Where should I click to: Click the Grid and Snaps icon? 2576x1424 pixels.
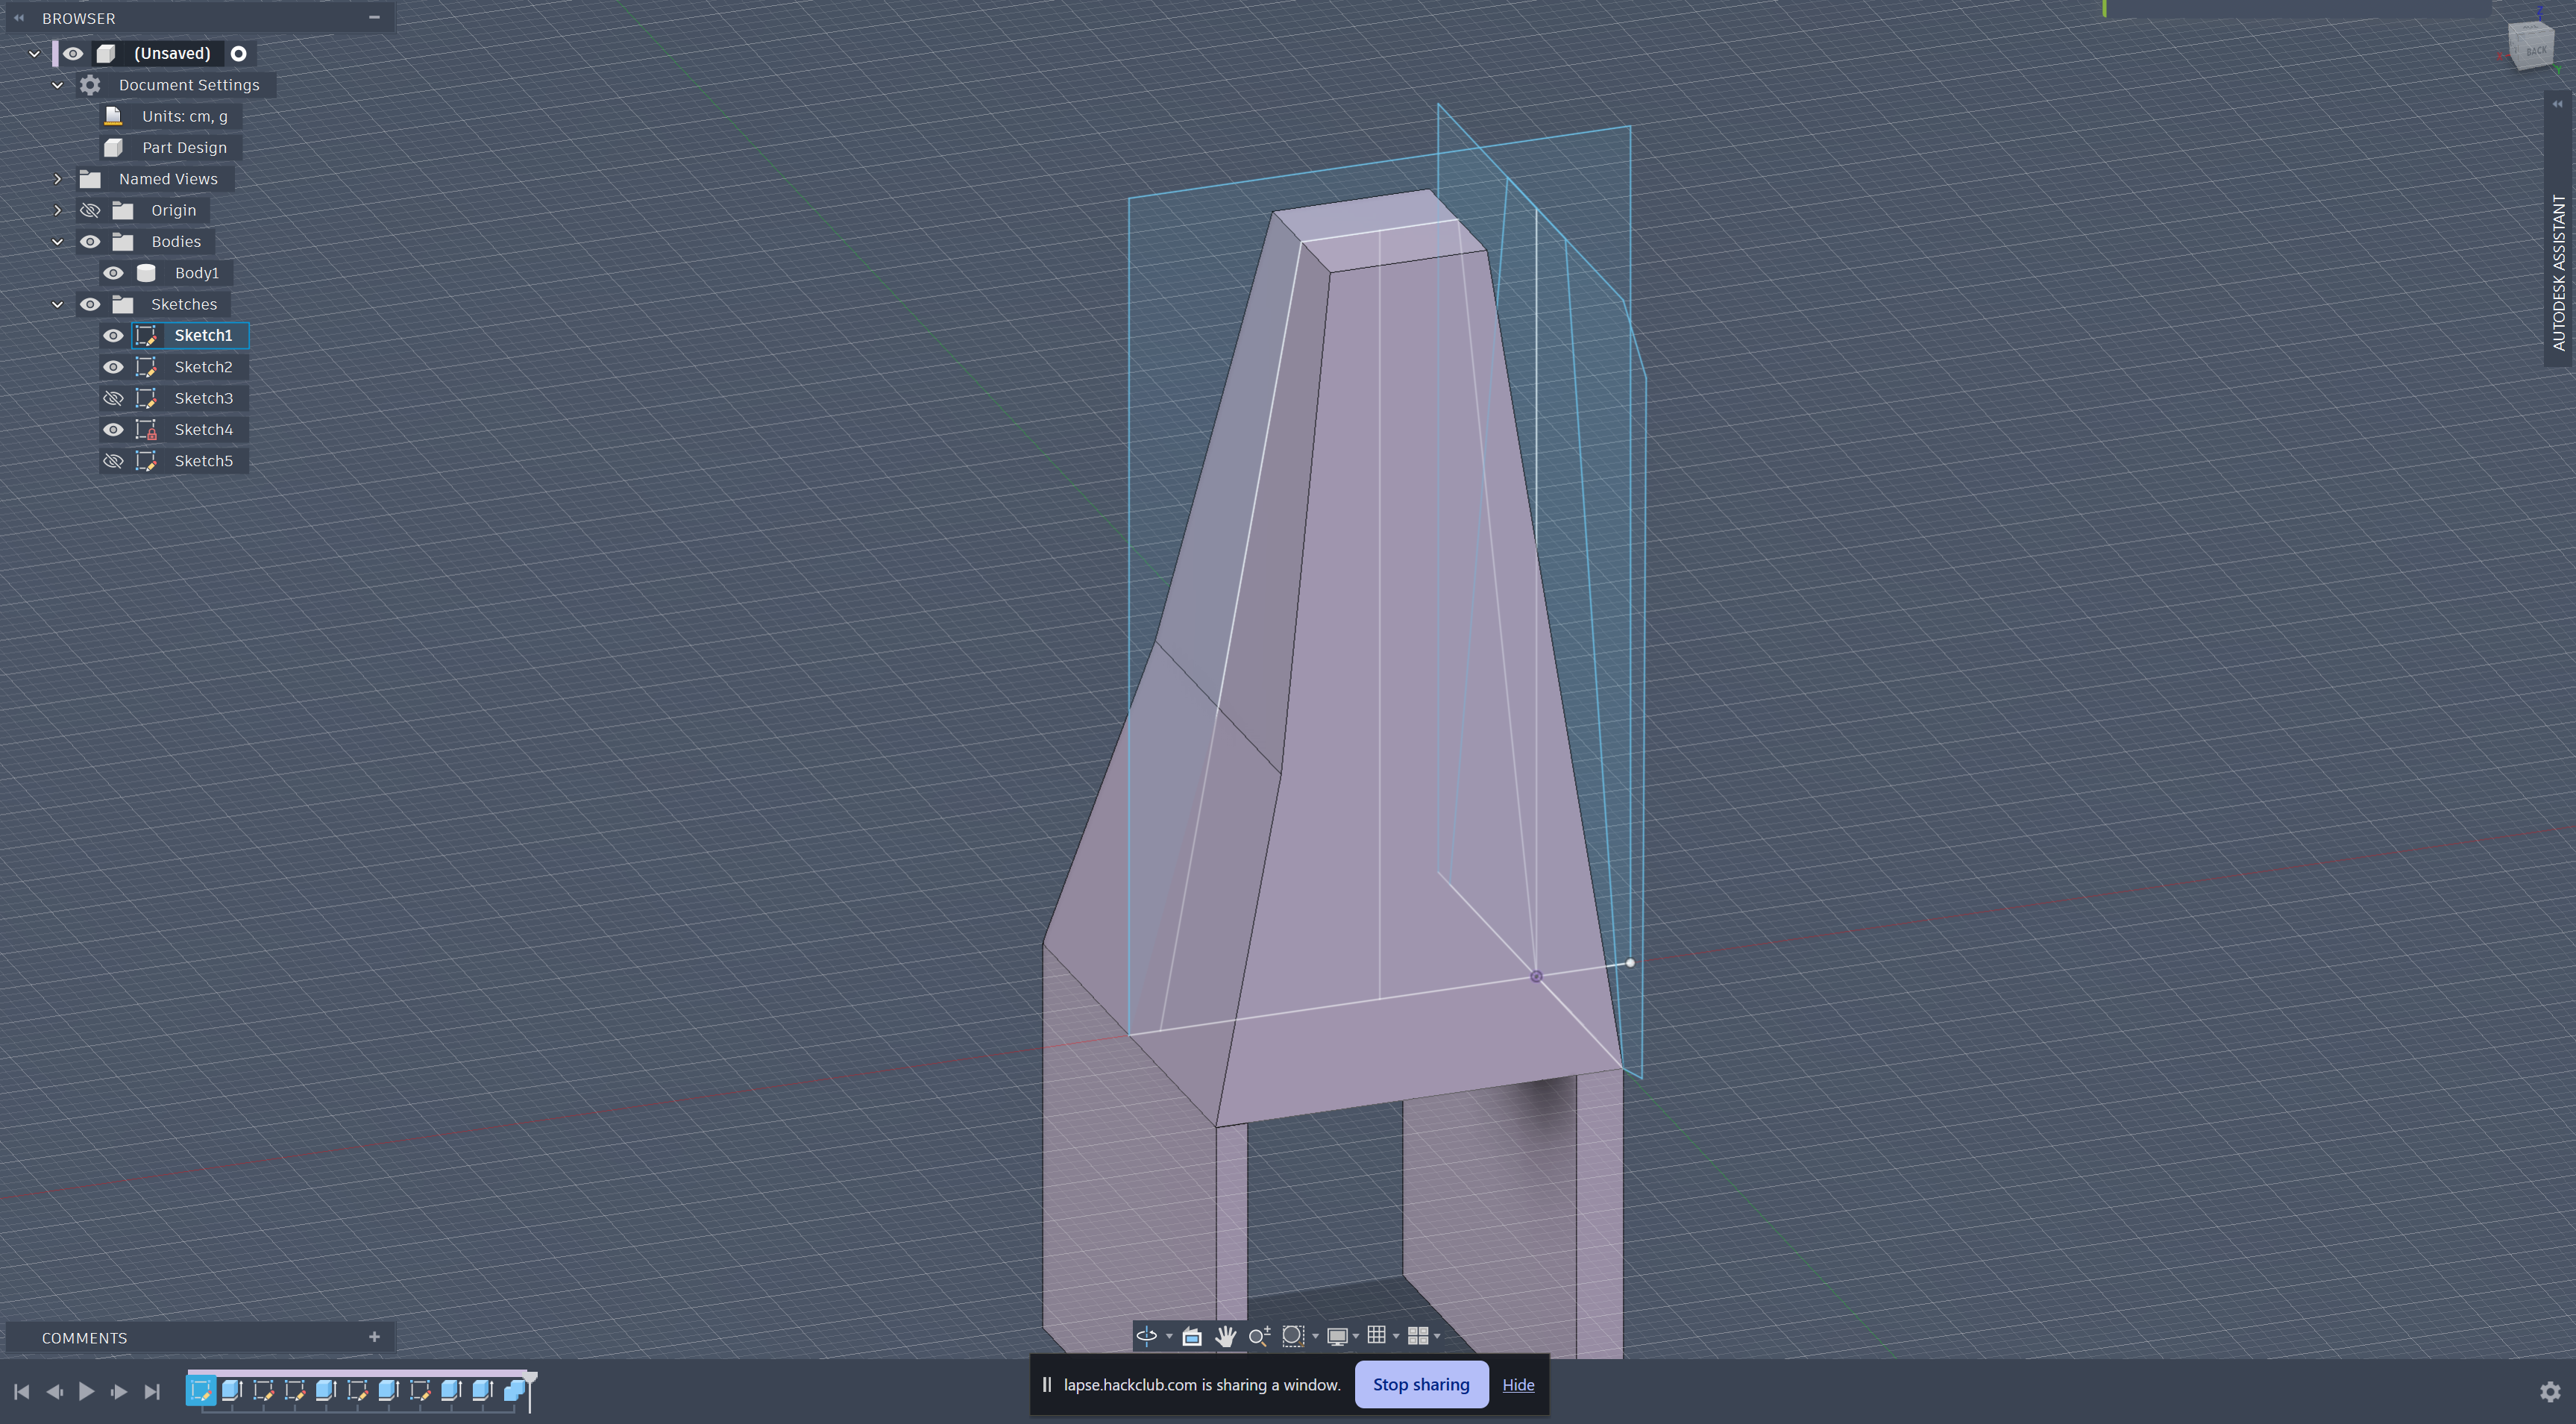1376,1336
